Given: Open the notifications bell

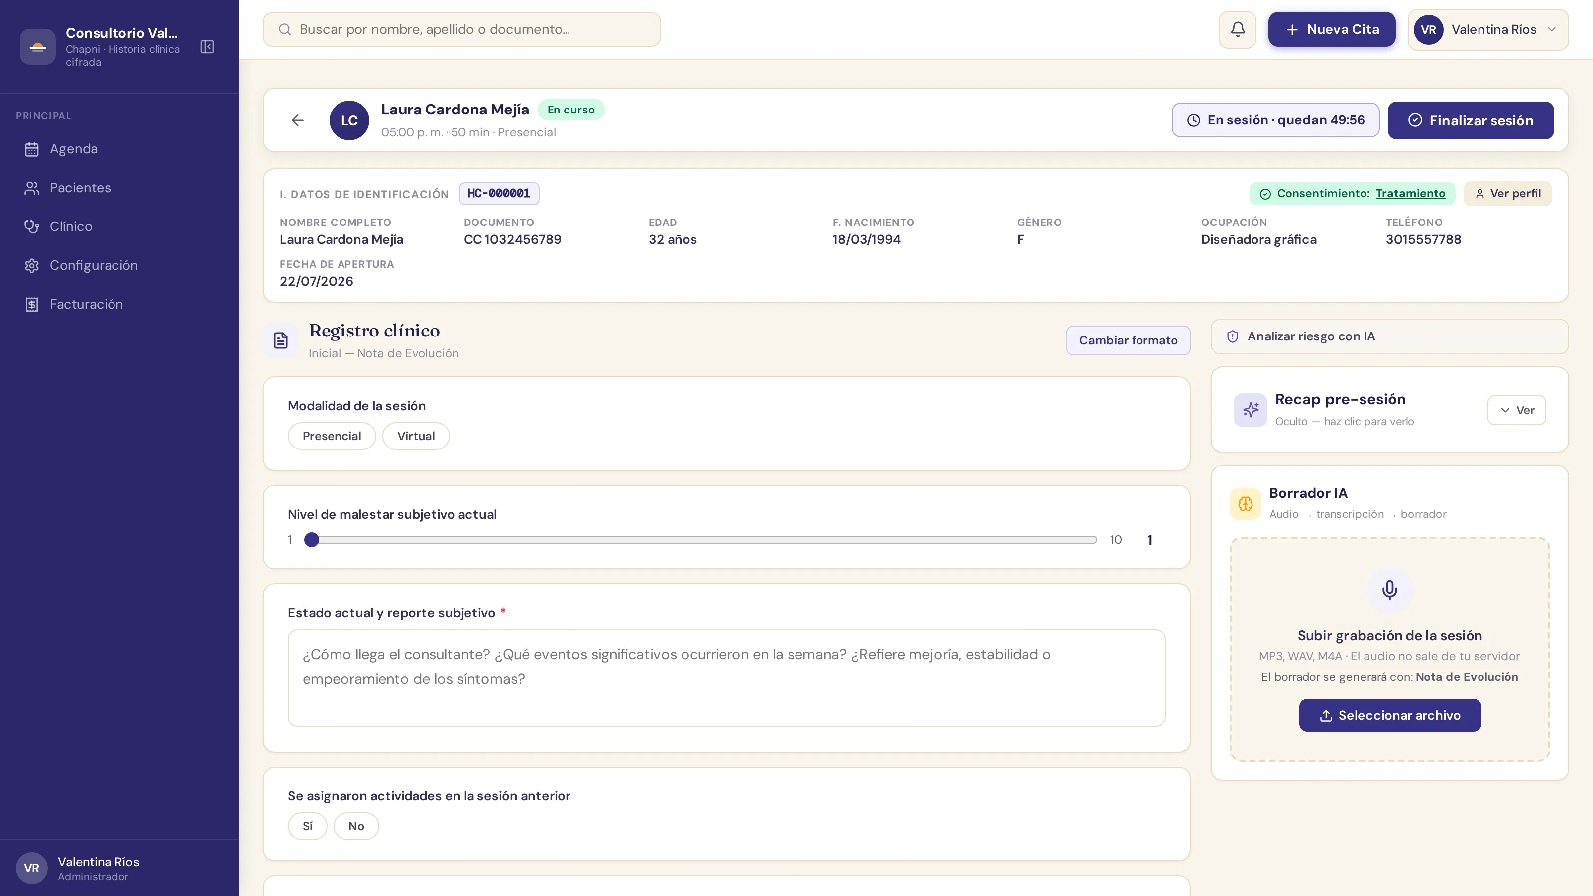Looking at the screenshot, I should point(1238,30).
